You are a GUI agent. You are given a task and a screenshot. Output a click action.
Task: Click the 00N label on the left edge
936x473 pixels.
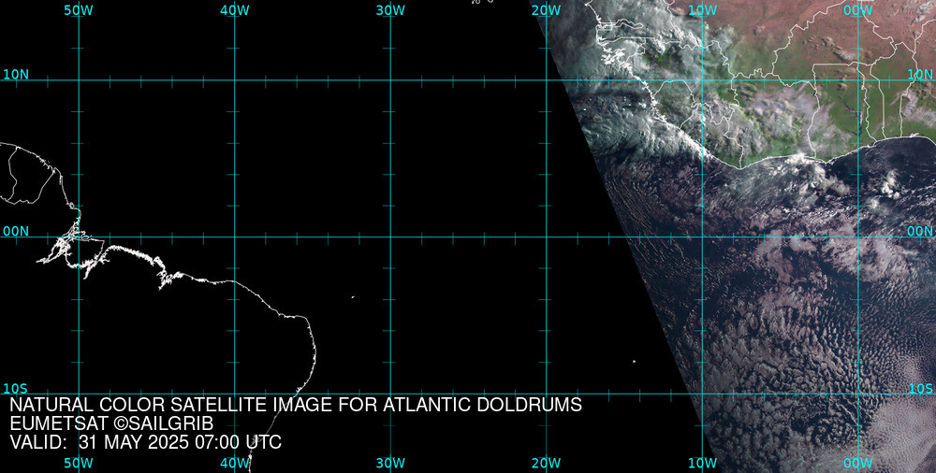16,232
